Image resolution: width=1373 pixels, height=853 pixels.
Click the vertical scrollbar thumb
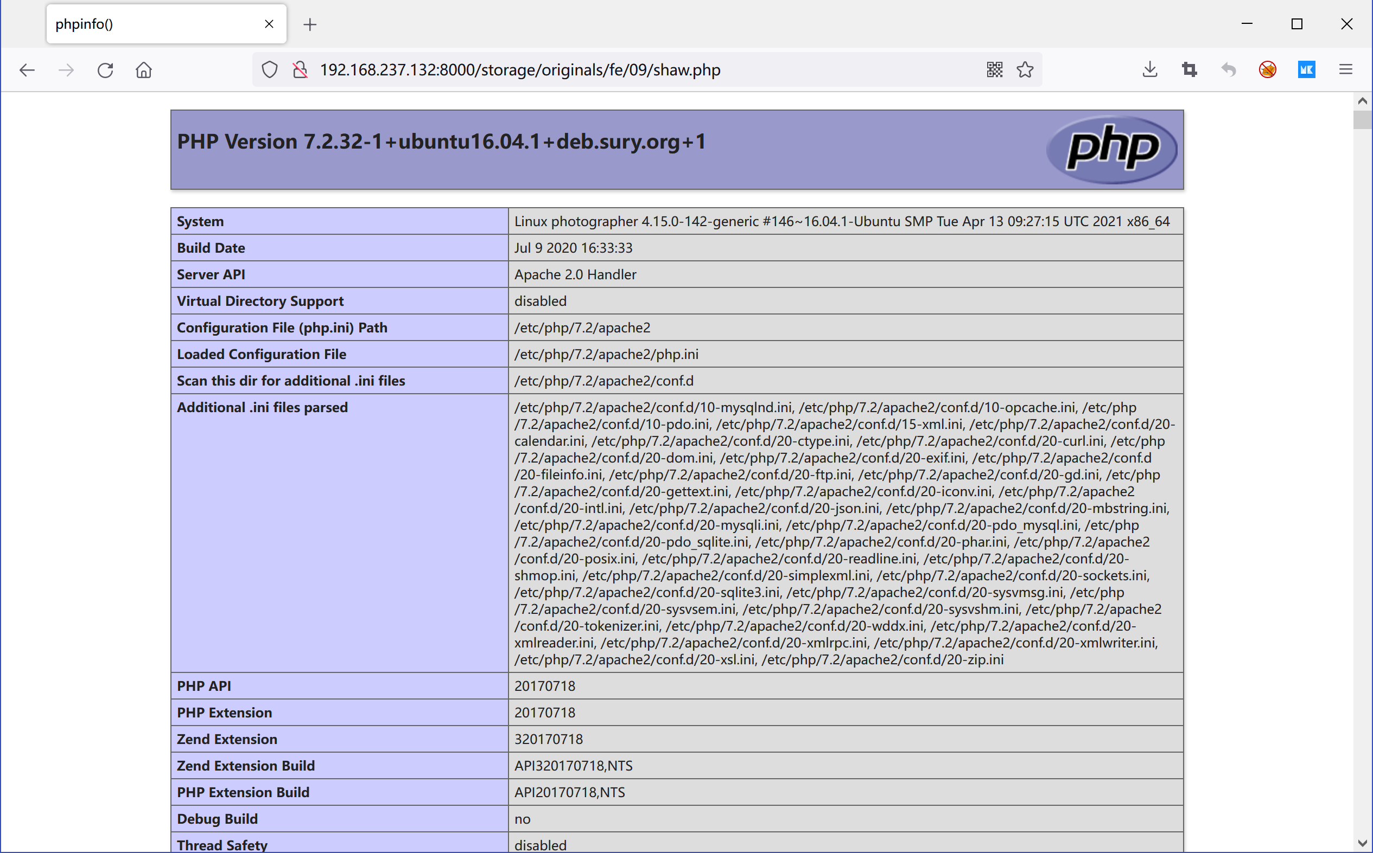[x=1362, y=120]
